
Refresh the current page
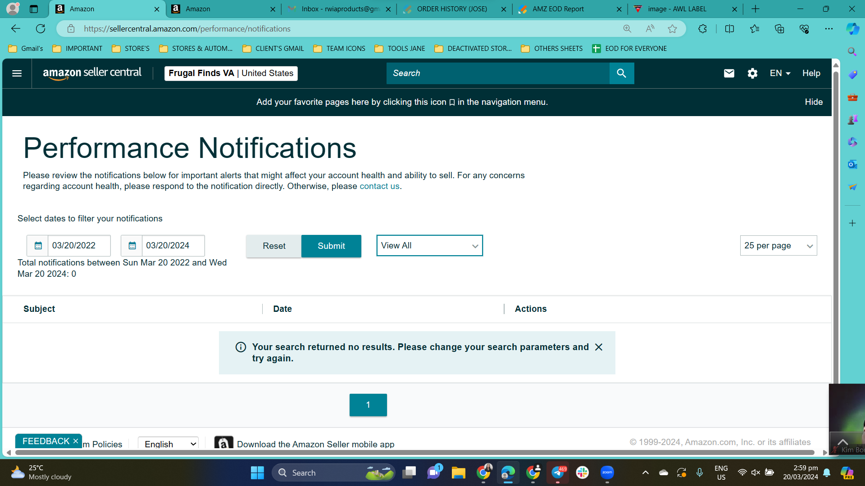pyautogui.click(x=41, y=29)
